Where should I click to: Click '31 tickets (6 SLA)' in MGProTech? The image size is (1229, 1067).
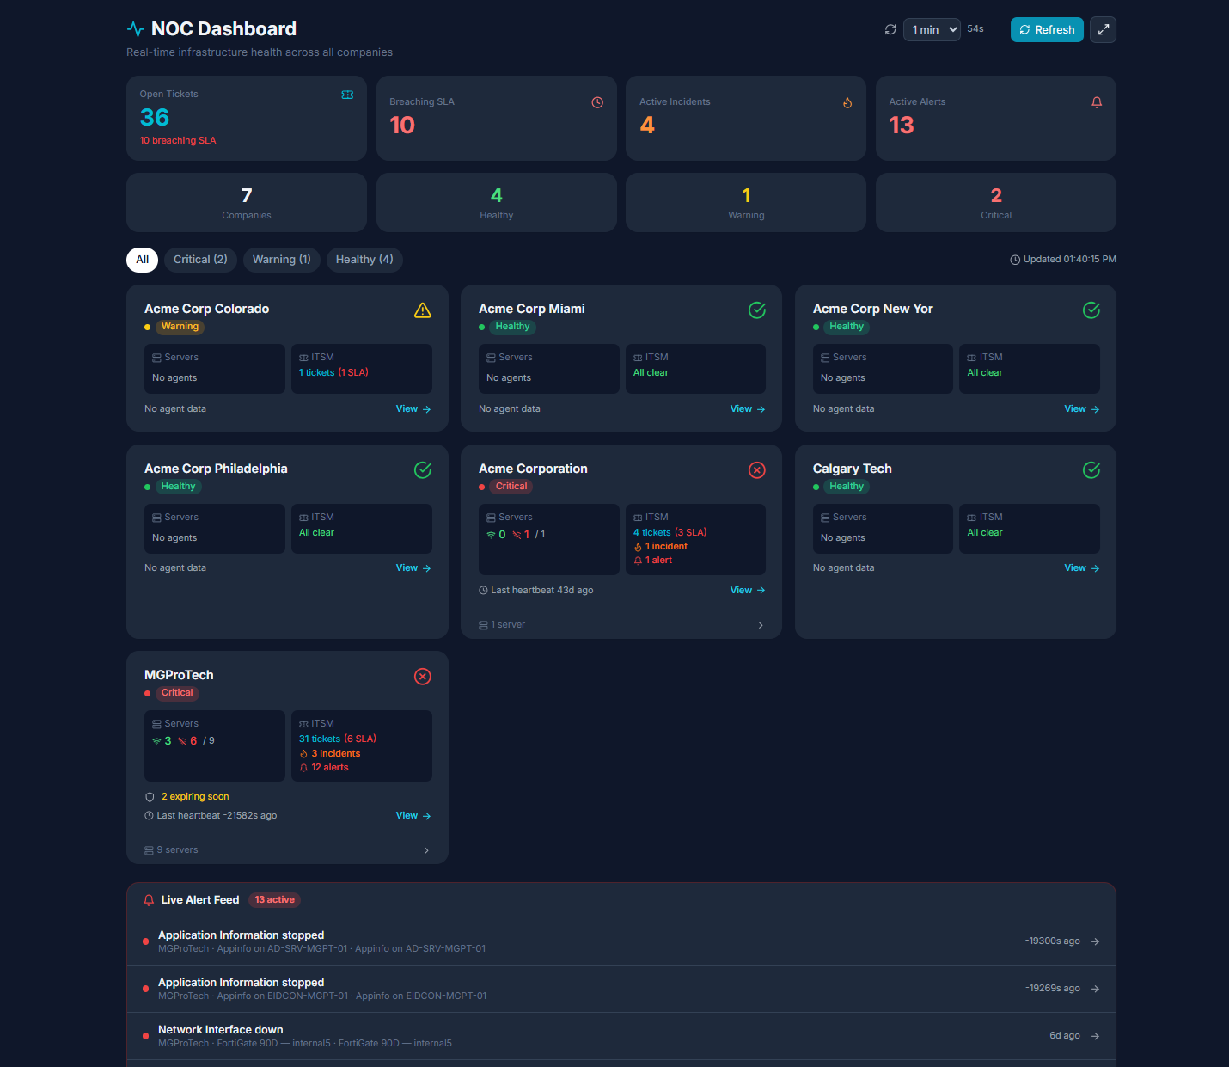(x=338, y=739)
